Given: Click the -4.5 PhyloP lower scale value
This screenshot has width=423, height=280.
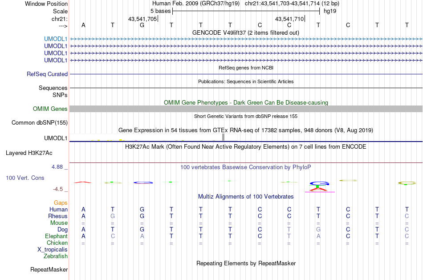Looking at the screenshot, I should click(58, 189).
